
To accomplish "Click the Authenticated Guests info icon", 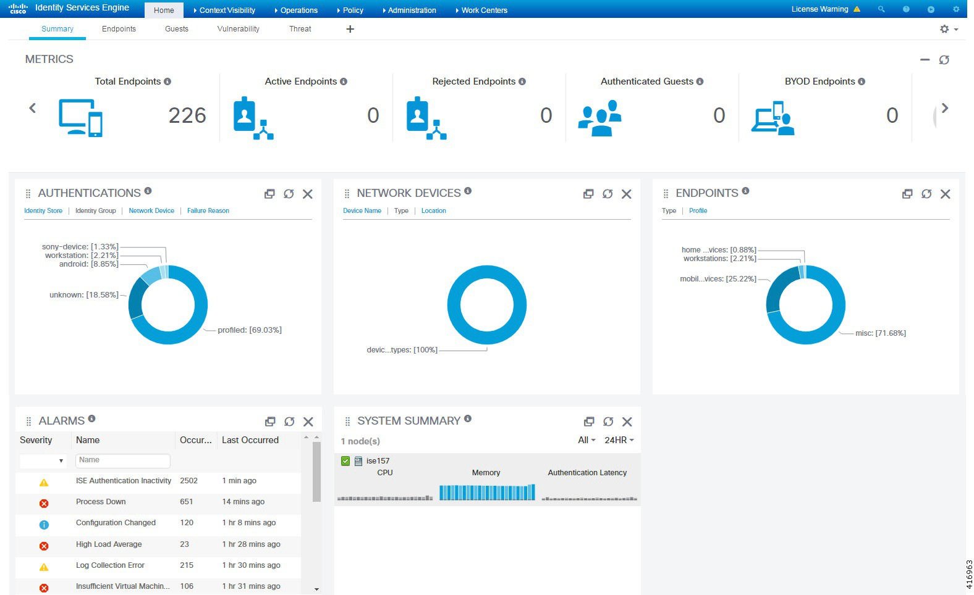I will (700, 81).
